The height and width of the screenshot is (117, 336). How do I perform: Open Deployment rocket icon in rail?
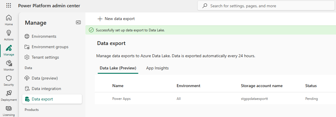[9, 95]
